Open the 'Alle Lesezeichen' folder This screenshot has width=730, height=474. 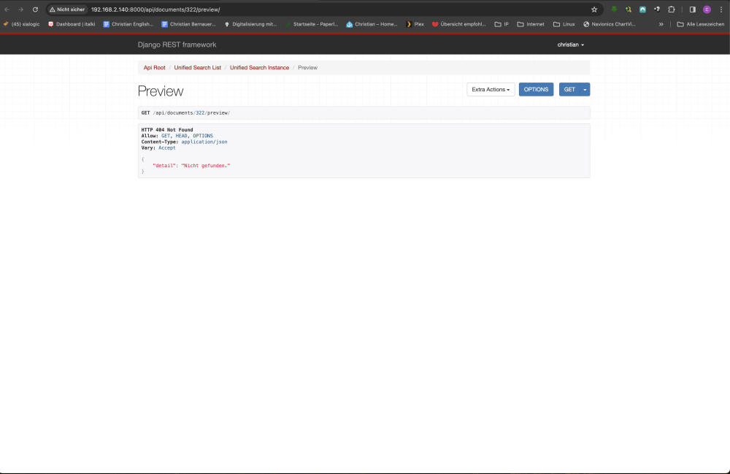[701, 24]
